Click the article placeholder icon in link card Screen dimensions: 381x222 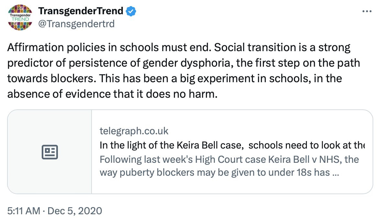tap(50, 152)
